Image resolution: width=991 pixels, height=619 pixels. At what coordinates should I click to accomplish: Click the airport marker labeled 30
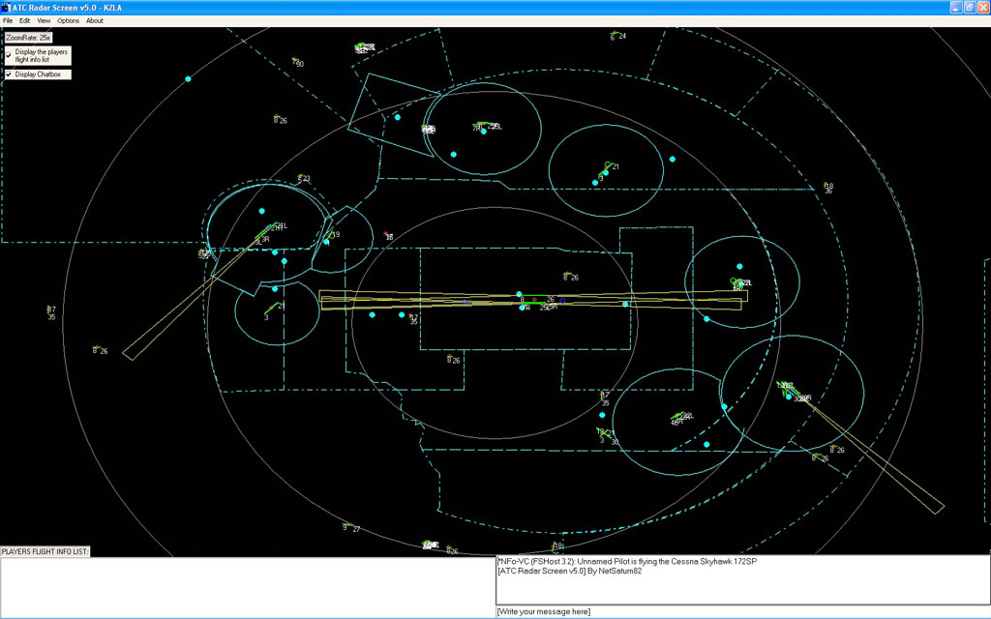pos(297,63)
